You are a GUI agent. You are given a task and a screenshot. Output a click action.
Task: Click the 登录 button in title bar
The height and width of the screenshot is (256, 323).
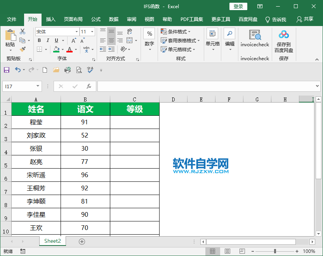(238, 6)
